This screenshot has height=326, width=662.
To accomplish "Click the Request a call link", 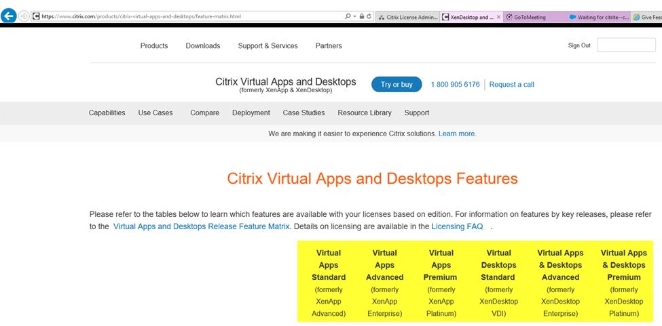I will click(511, 85).
